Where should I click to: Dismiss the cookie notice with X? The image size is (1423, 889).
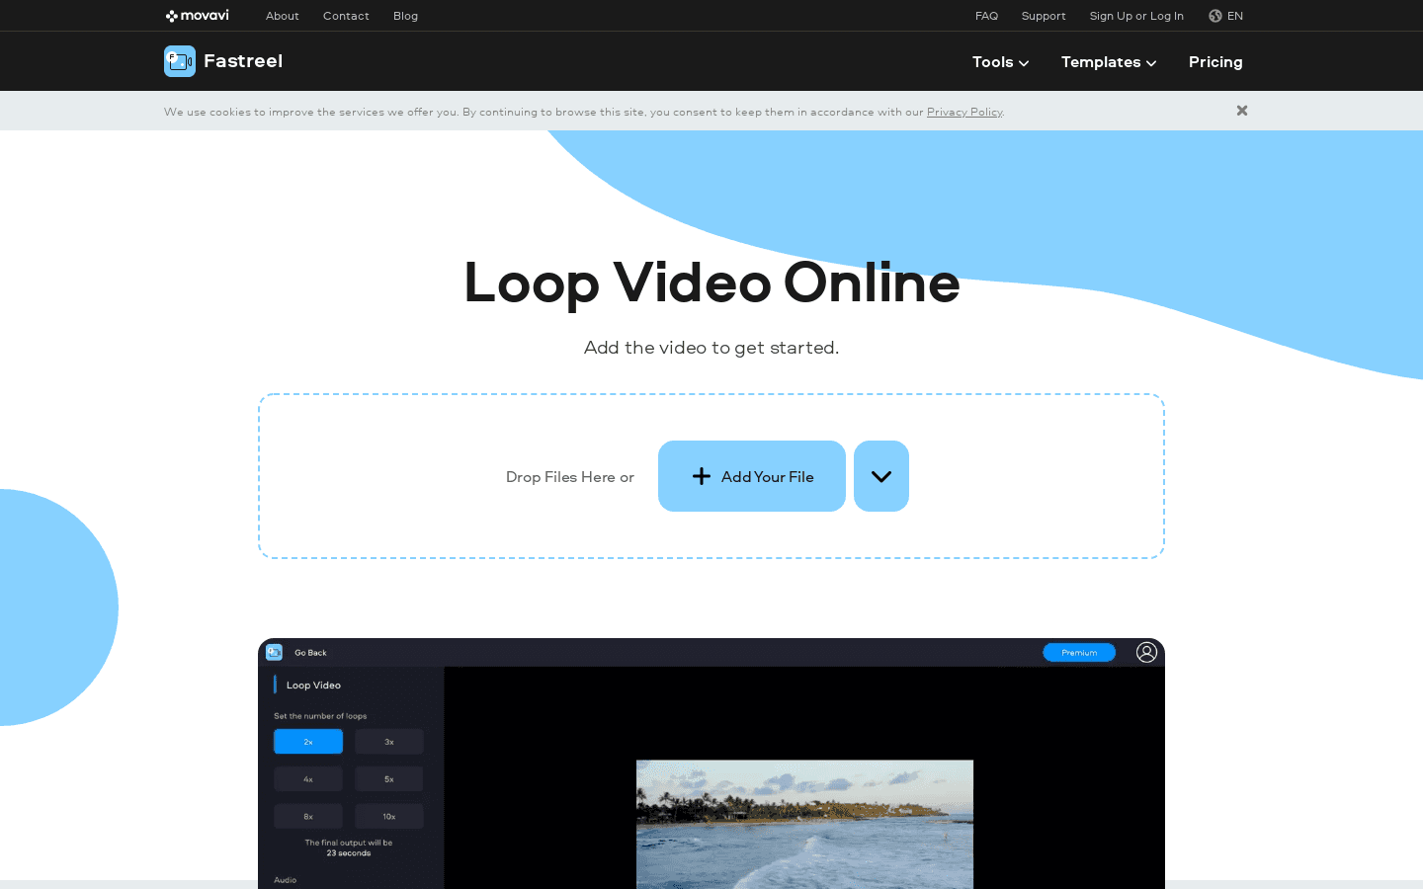pos(1242,111)
